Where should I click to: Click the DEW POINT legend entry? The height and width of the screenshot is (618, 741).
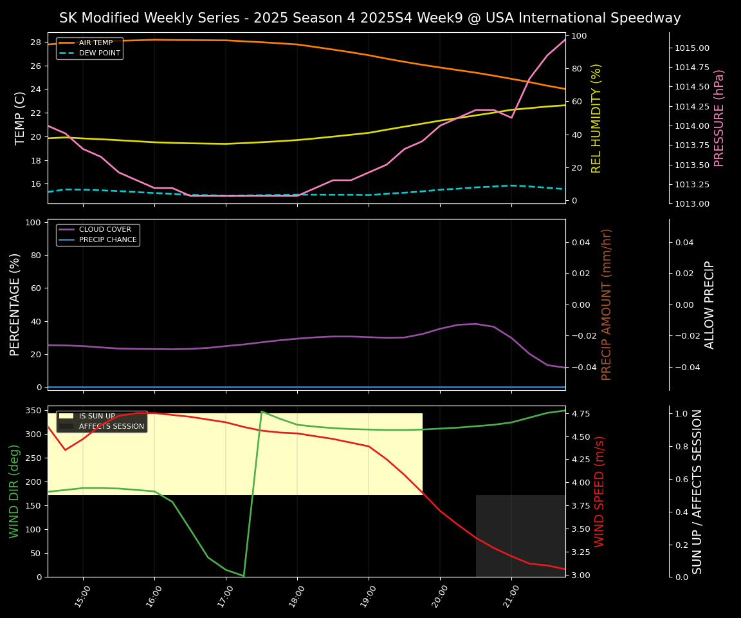click(99, 53)
